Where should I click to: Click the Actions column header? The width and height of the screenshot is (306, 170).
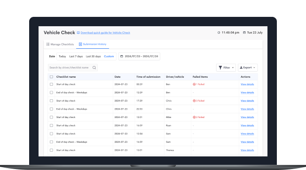(x=245, y=77)
